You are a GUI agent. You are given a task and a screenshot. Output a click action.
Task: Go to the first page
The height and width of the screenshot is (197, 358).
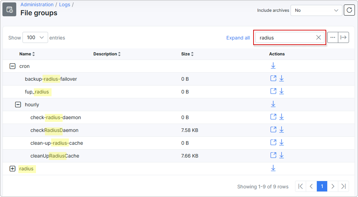pos(301,186)
